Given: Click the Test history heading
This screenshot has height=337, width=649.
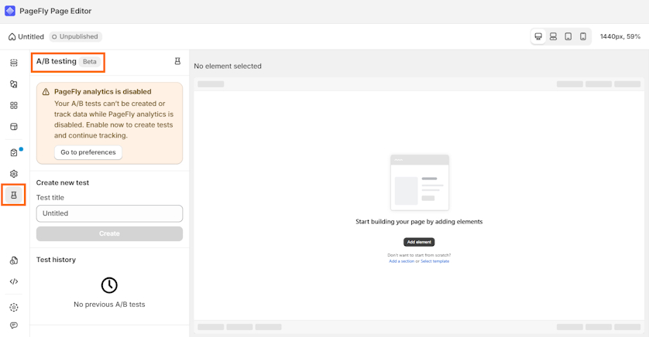Looking at the screenshot, I should coord(56,260).
